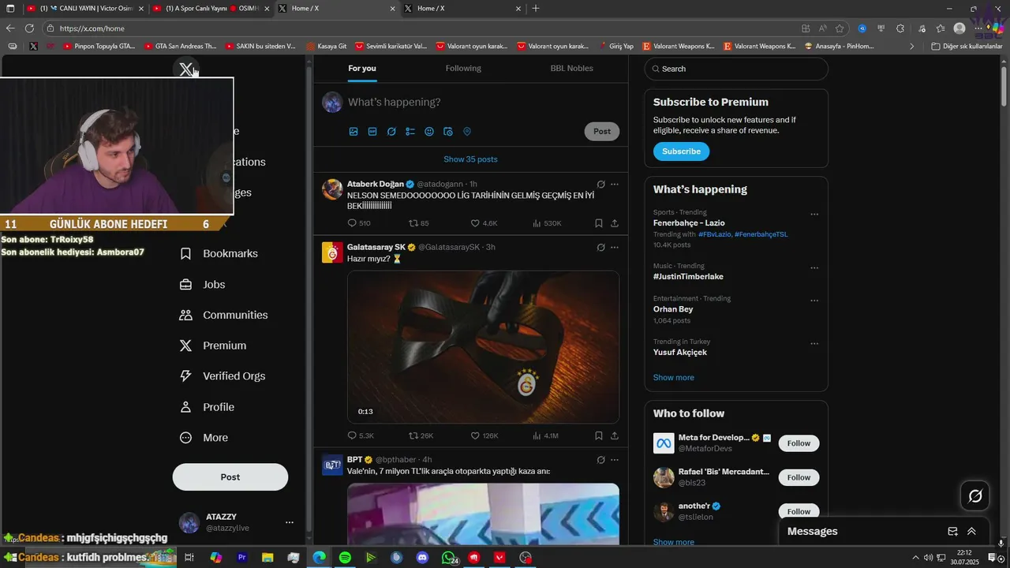
Task: Show more trending topics
Action: (674, 378)
